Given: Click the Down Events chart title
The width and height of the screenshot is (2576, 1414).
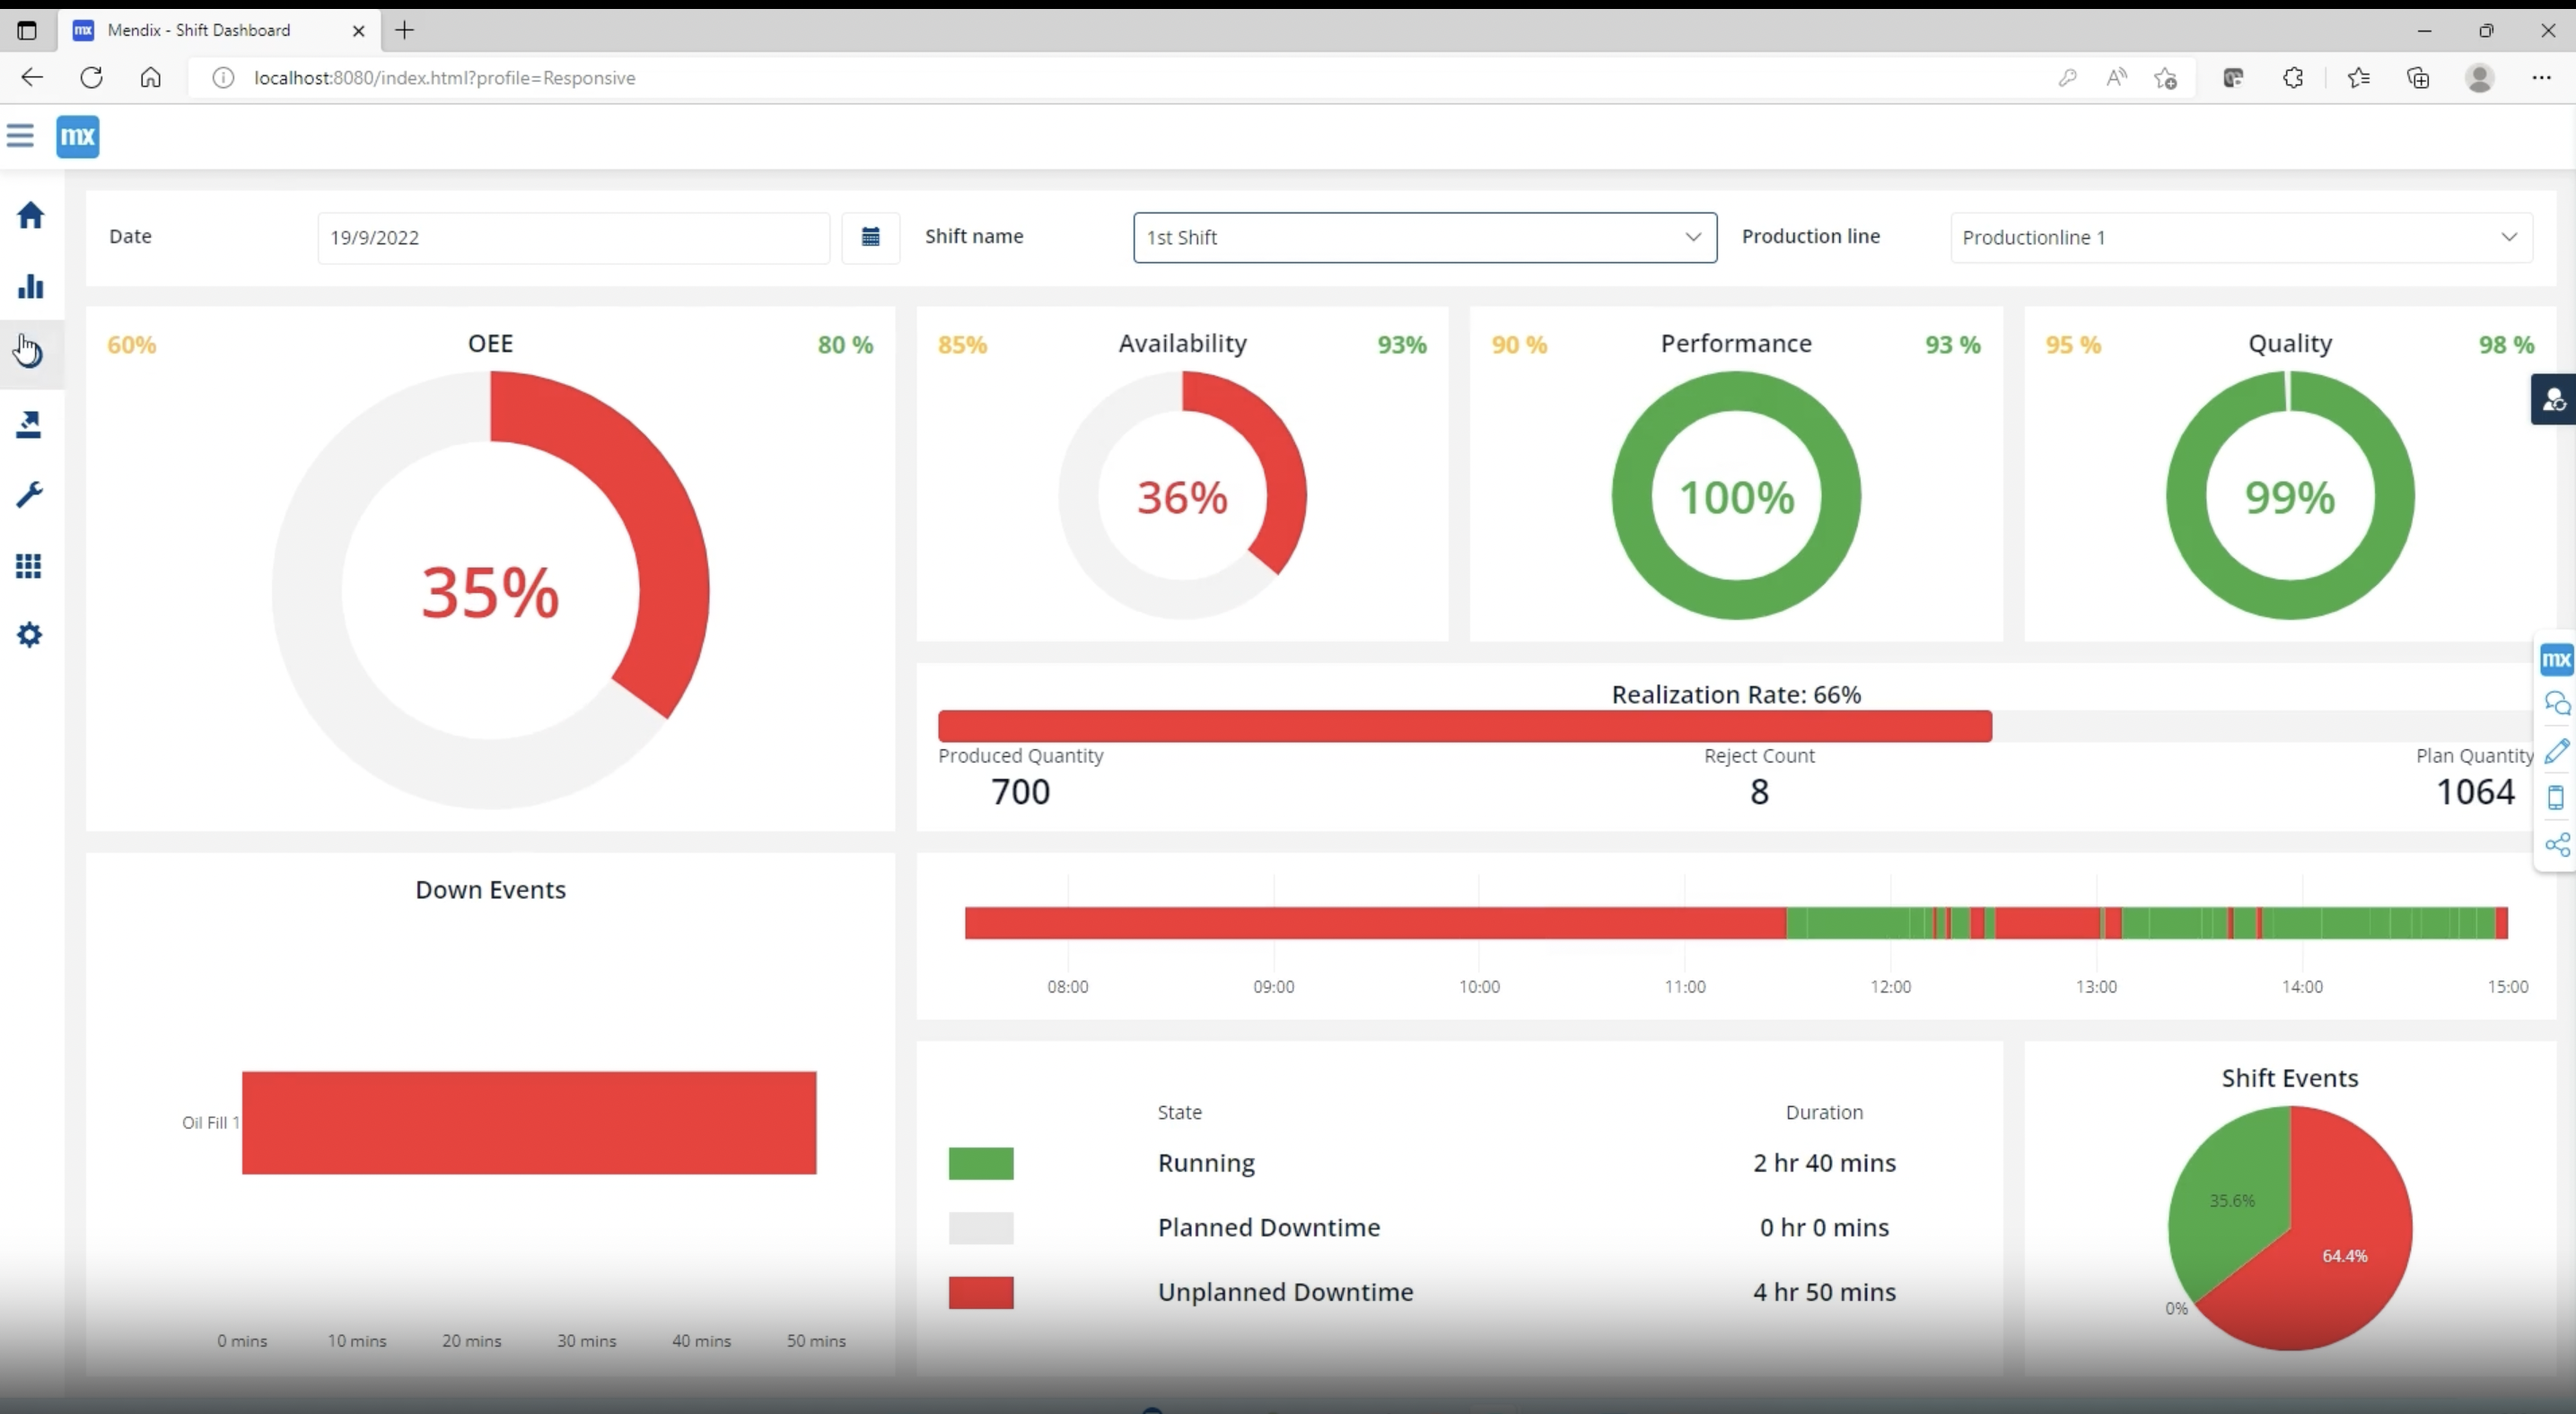Looking at the screenshot, I should click(x=490, y=889).
